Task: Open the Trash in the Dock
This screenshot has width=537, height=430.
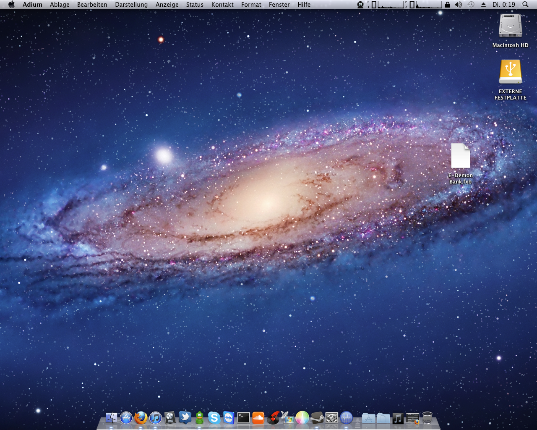Action: point(427,418)
